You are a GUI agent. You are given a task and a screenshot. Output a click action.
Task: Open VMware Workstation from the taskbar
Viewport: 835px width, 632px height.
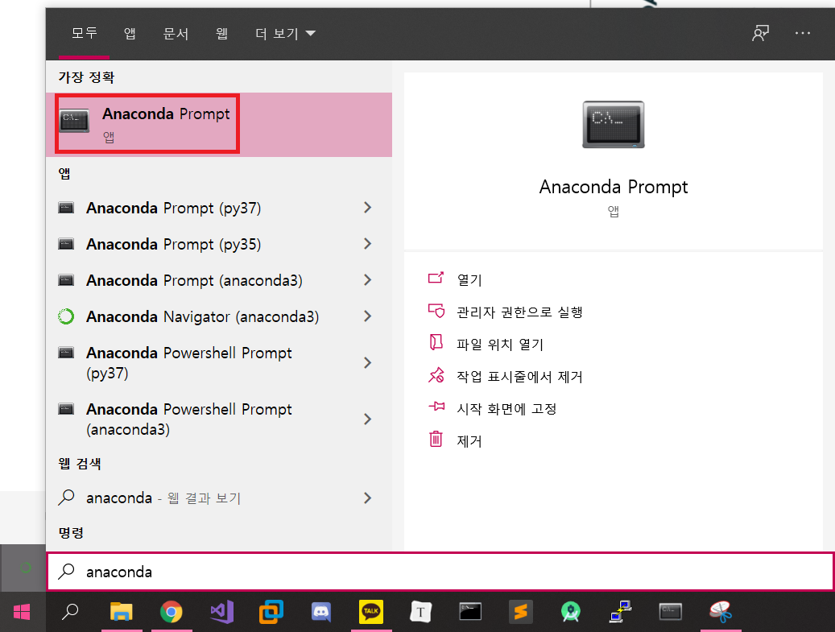(271, 612)
